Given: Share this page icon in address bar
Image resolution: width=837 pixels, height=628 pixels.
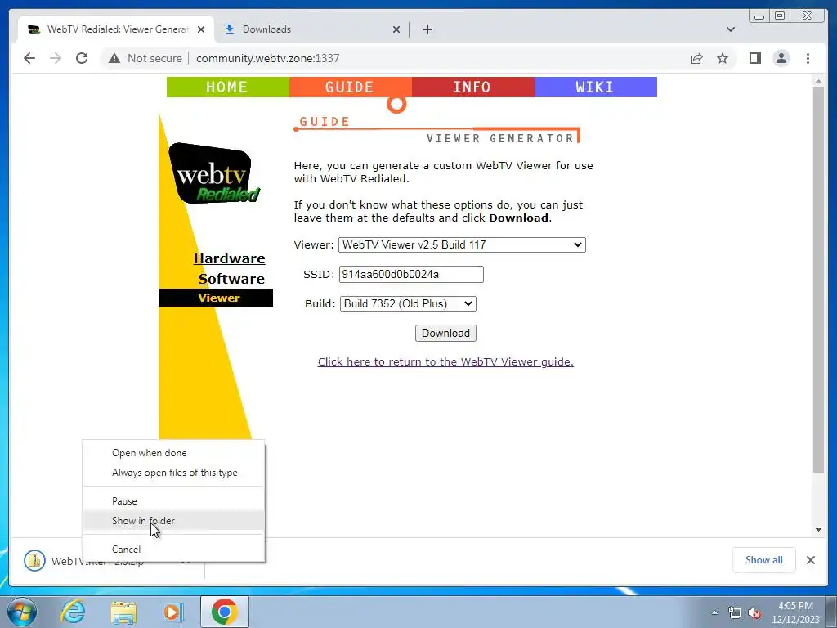Looking at the screenshot, I should coord(696,58).
